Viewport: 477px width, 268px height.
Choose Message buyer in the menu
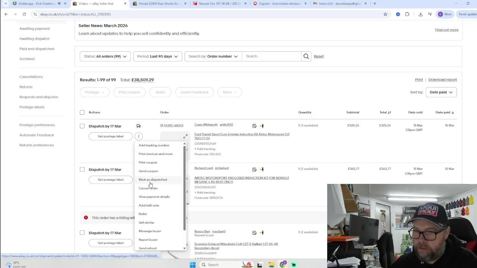[150, 231]
